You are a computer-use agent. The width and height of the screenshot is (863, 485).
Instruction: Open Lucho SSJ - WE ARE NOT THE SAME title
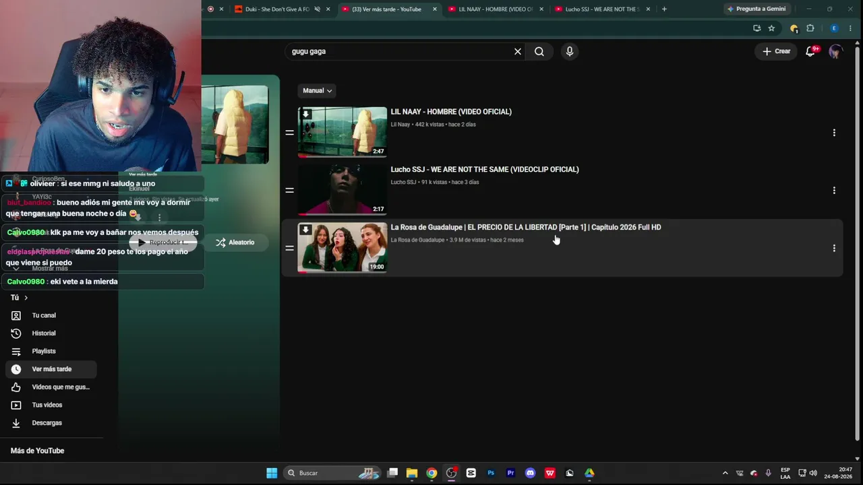click(485, 170)
